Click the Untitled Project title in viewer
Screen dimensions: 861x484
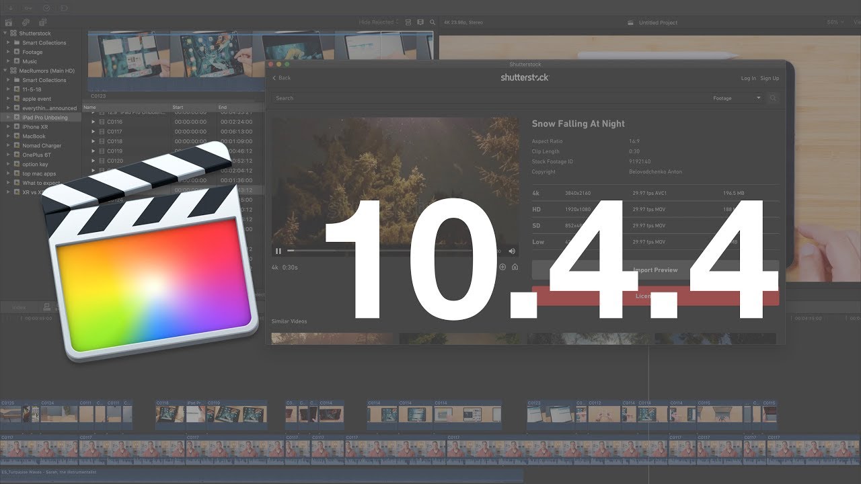coord(659,22)
